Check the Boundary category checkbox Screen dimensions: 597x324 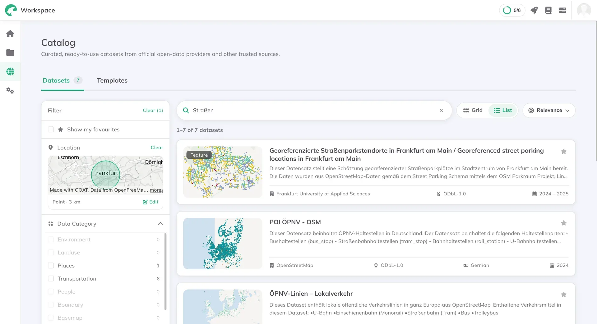point(51,305)
